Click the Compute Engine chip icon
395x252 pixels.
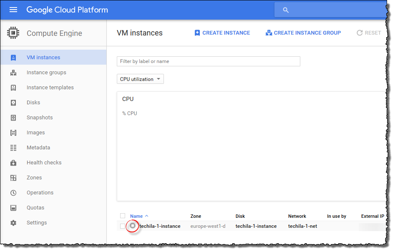(x=13, y=33)
